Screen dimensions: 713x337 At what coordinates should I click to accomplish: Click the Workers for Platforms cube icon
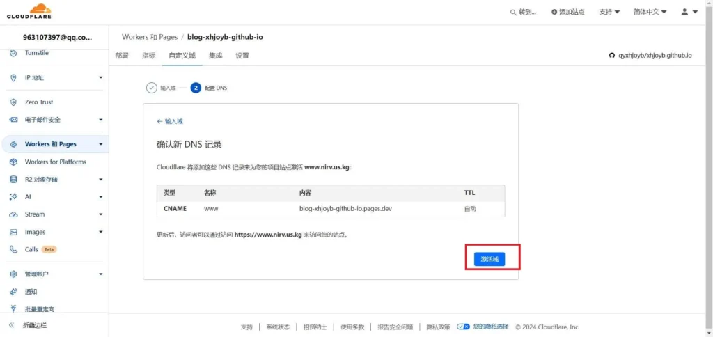[13, 162]
